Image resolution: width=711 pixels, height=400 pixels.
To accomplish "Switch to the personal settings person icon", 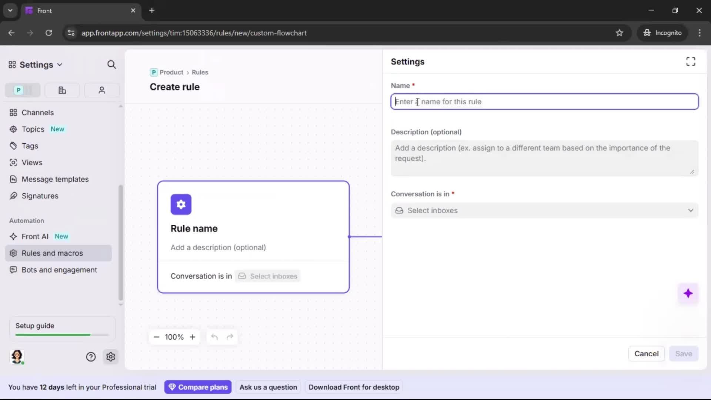I will [101, 90].
